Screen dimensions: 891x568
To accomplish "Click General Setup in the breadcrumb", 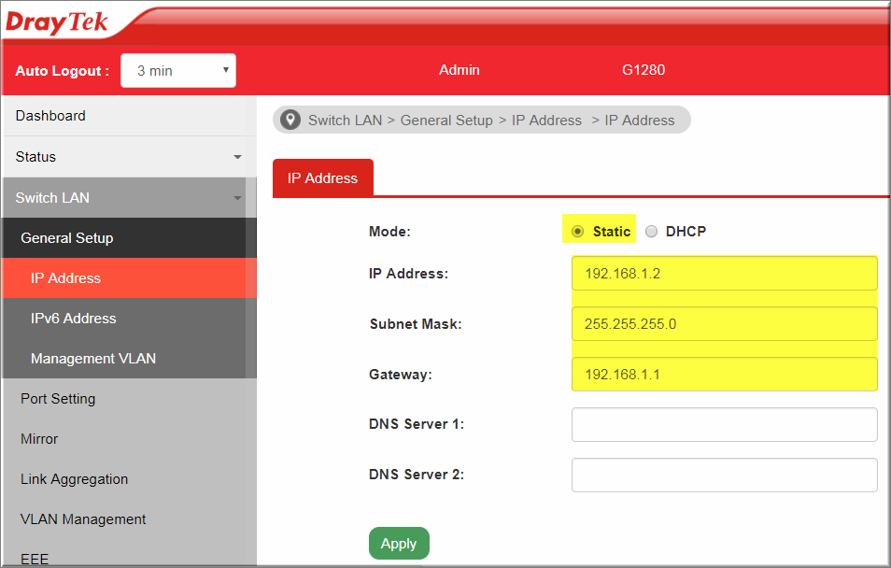I will coord(446,121).
